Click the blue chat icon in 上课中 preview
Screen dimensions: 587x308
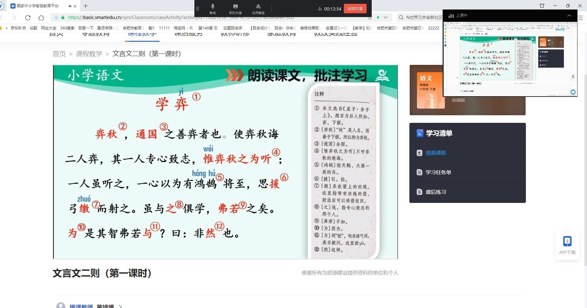tap(573, 92)
